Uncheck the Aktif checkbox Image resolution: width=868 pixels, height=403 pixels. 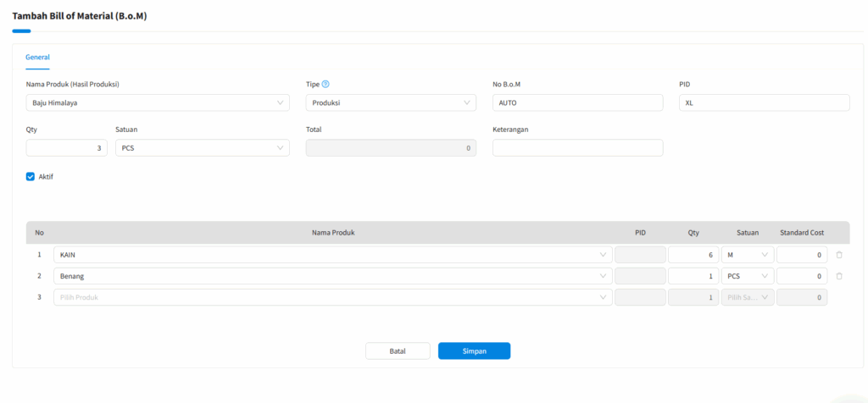point(31,177)
